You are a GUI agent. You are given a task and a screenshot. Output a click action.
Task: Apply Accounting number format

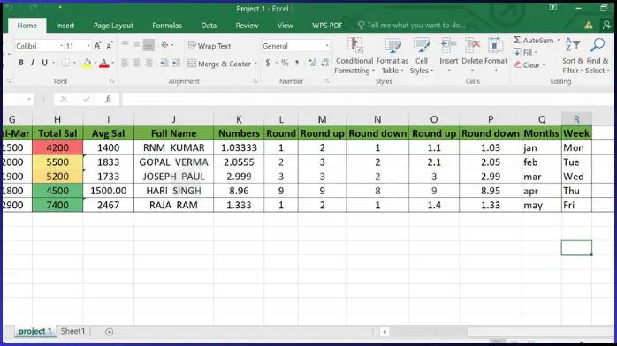pos(268,63)
